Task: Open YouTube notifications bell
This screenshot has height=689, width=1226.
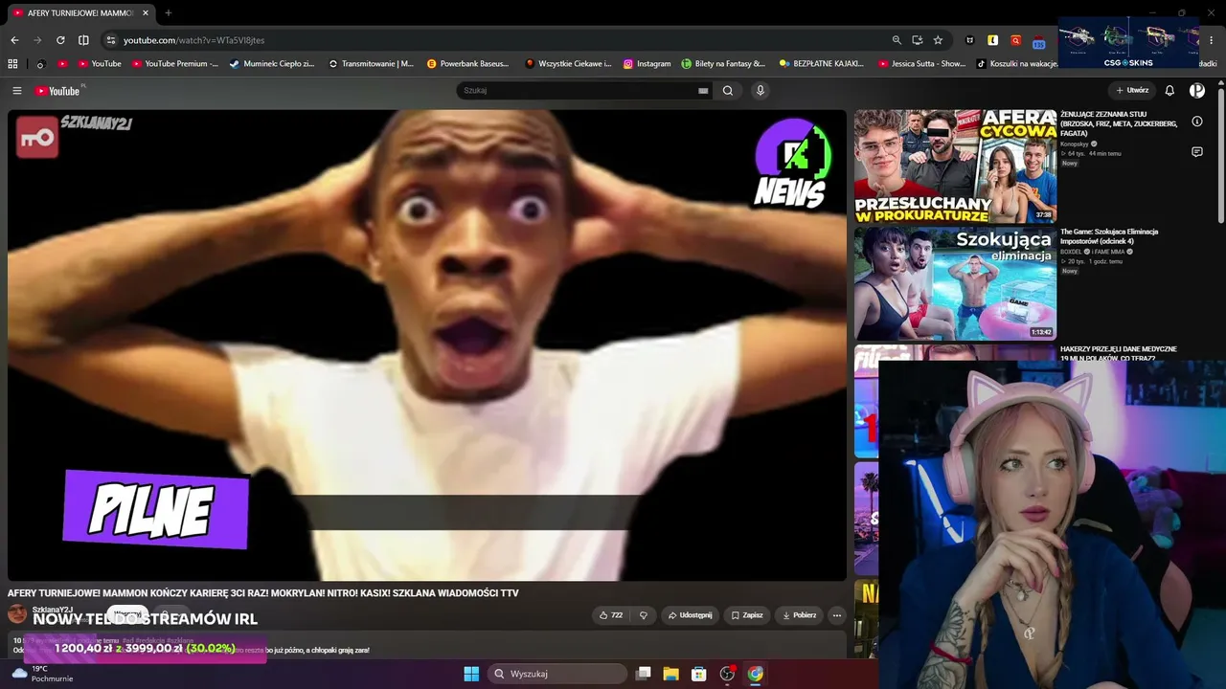Action: (x=1169, y=91)
